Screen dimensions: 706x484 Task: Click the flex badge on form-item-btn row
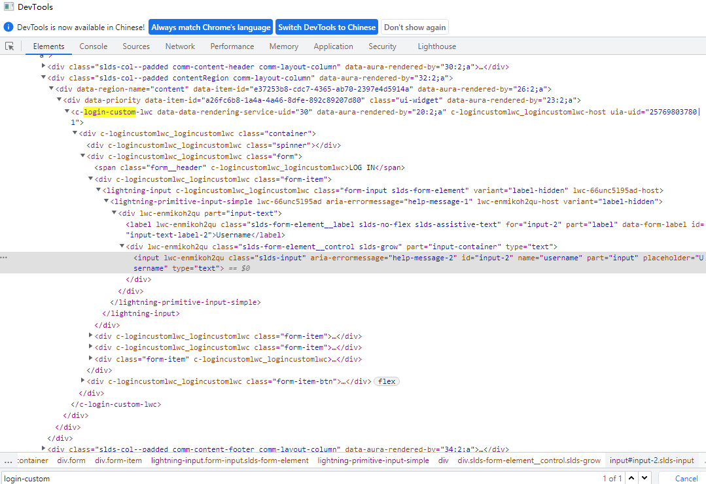coord(386,381)
